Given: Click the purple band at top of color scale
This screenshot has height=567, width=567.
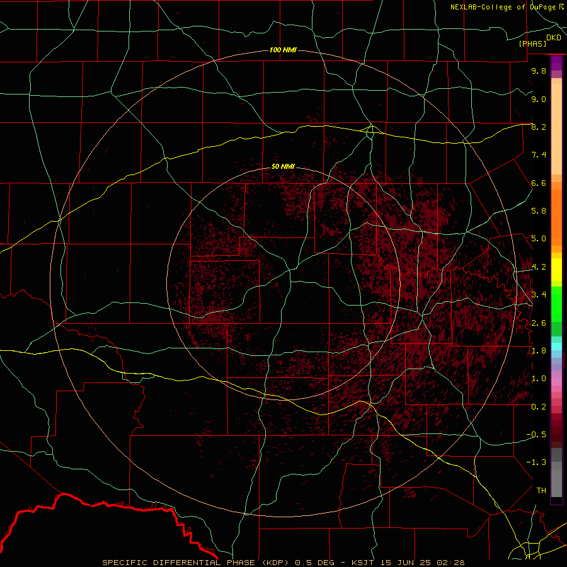Looking at the screenshot, I should (x=556, y=63).
